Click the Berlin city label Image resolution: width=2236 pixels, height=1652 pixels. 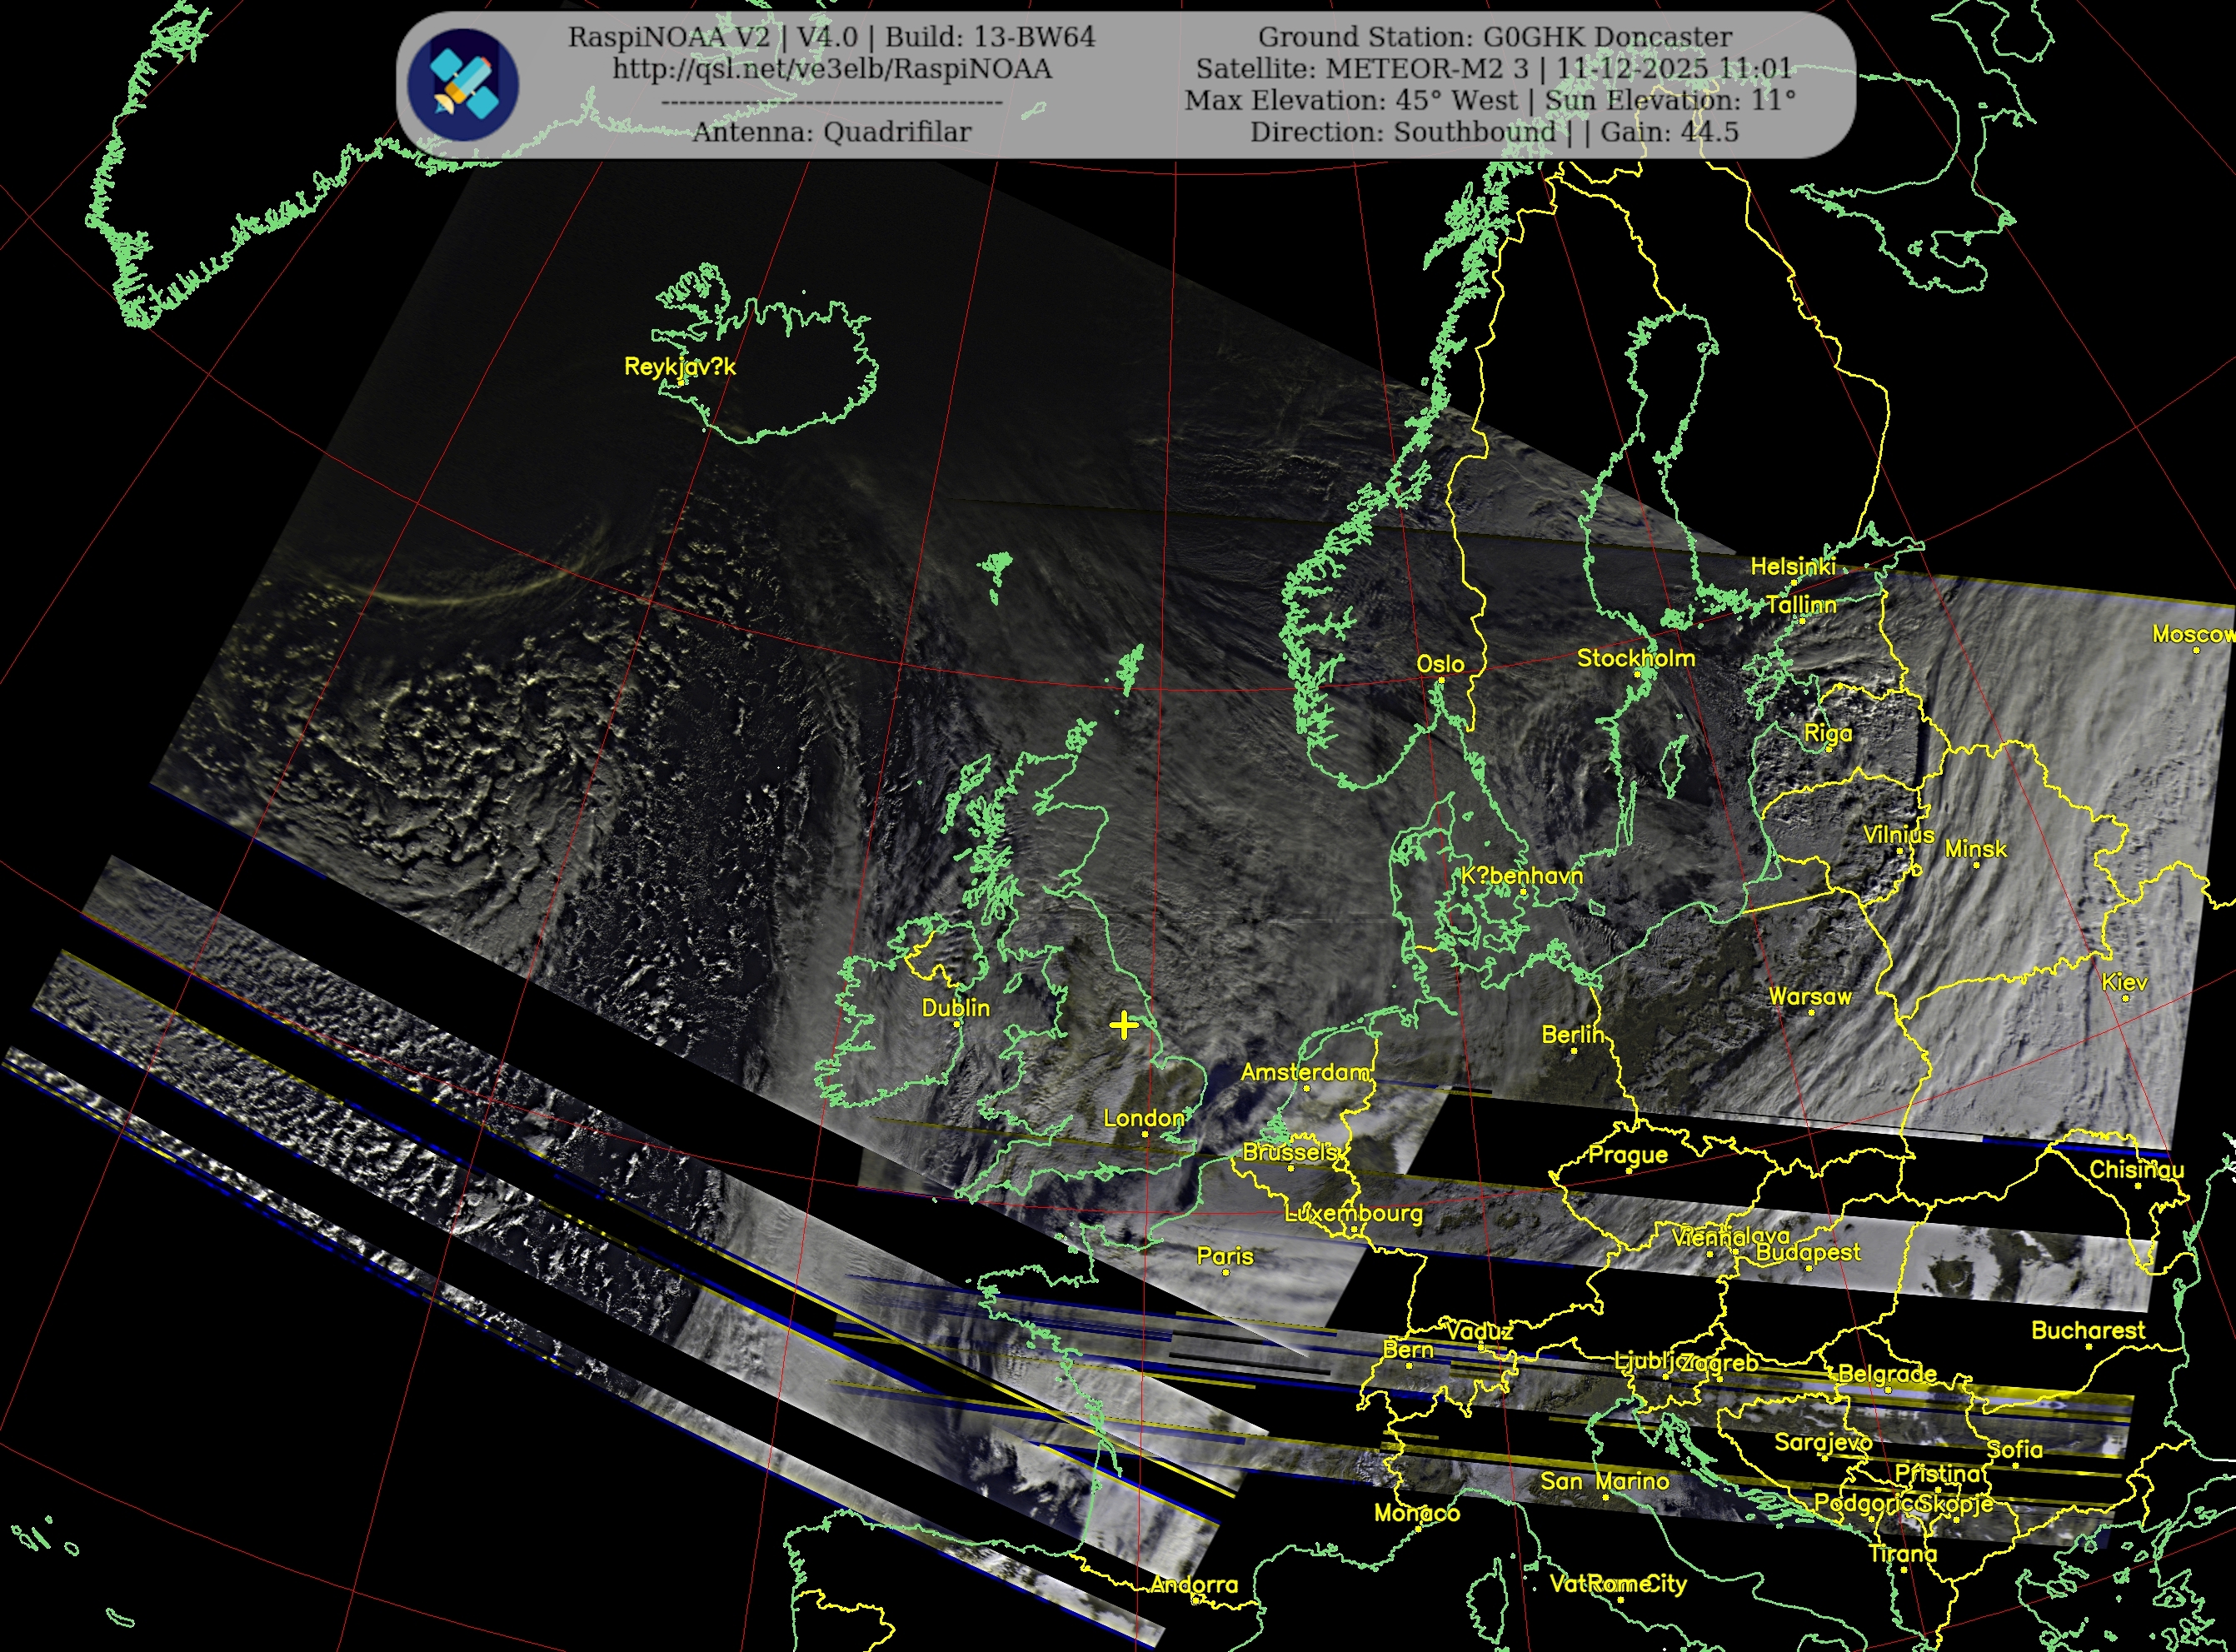click(1571, 1035)
